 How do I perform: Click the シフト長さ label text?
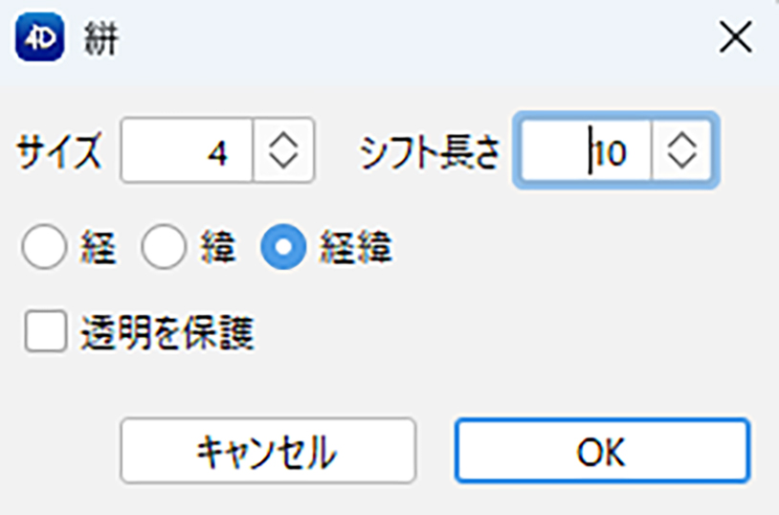(x=430, y=151)
